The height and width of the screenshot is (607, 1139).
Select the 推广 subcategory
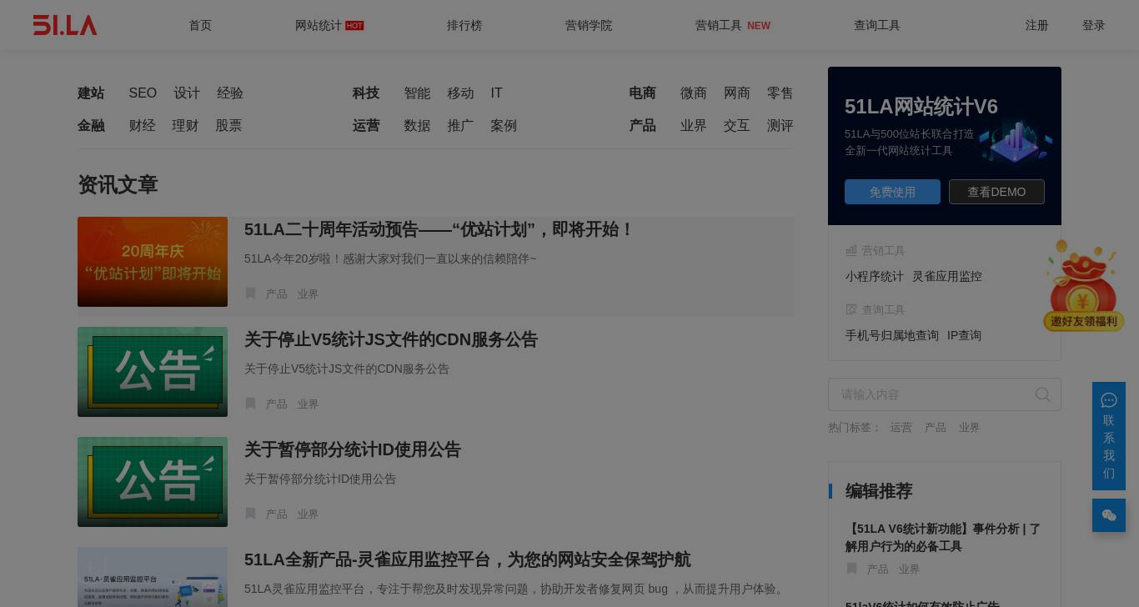click(460, 126)
